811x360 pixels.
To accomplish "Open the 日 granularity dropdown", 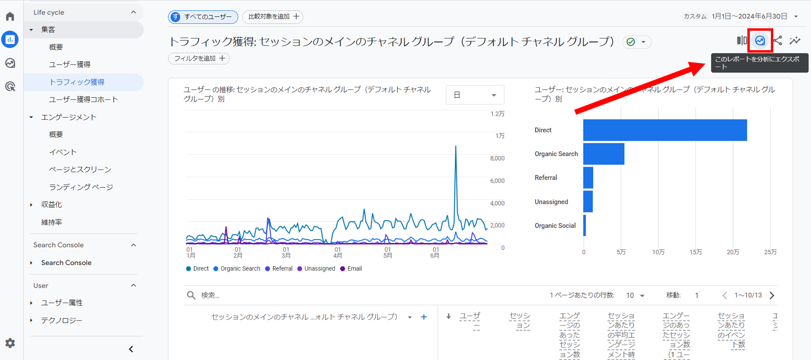I will tap(475, 95).
